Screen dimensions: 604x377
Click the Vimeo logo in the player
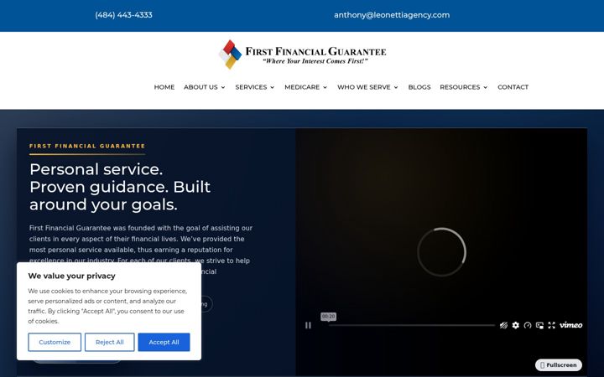pos(571,325)
